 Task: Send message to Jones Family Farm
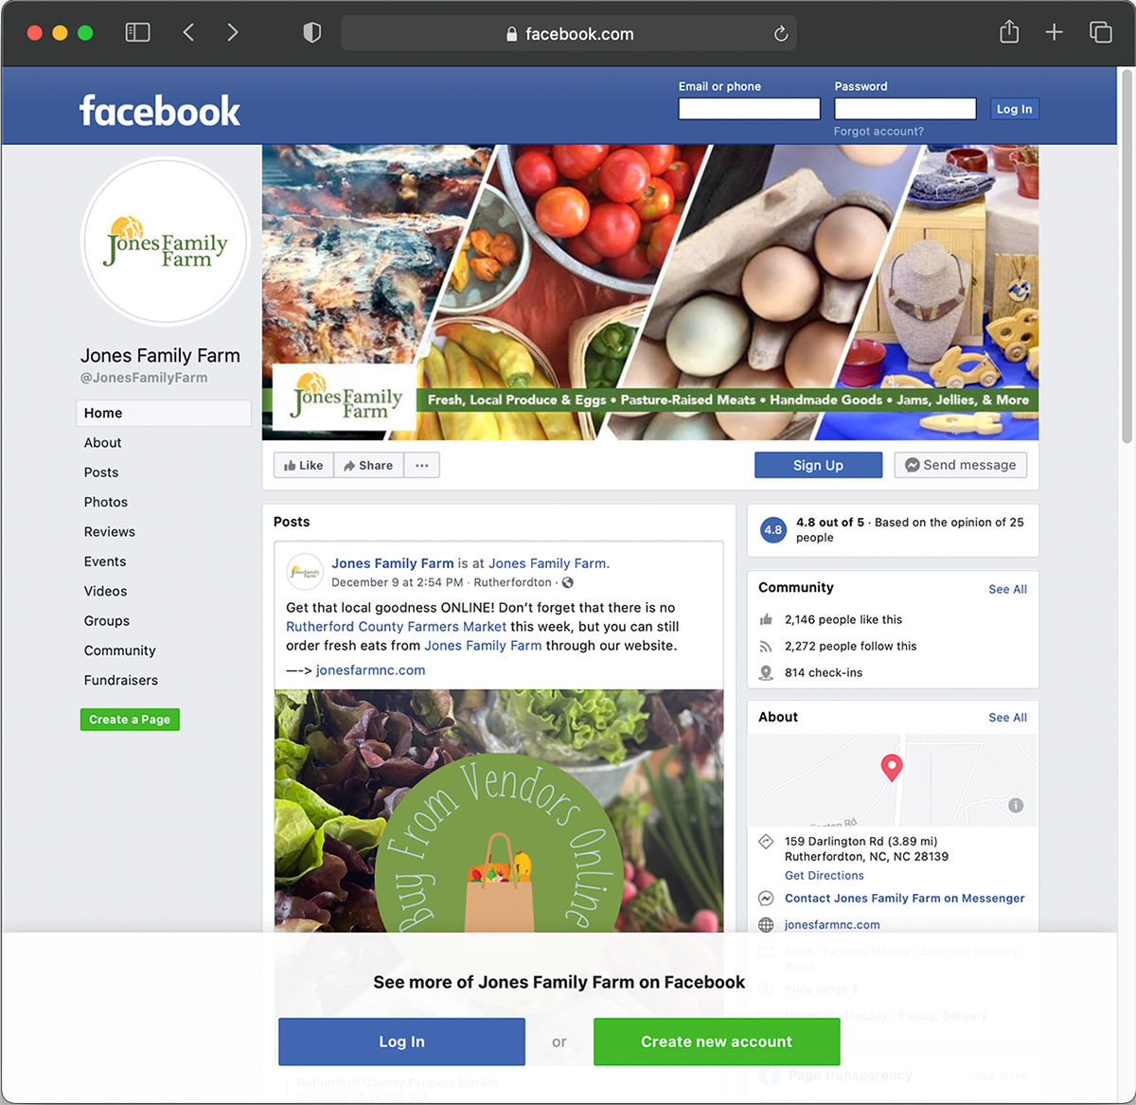[x=960, y=465]
